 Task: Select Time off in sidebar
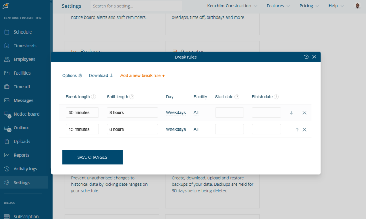[22, 87]
